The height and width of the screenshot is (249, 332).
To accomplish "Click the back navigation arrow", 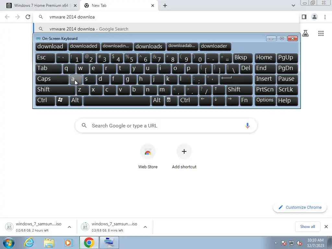I will coord(7,17).
